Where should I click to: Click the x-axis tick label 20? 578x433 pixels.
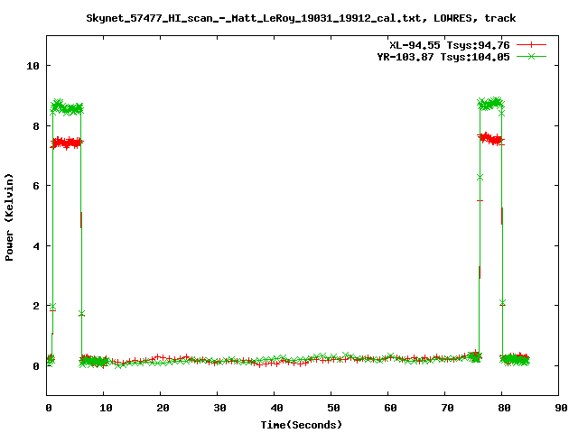pos(163,408)
